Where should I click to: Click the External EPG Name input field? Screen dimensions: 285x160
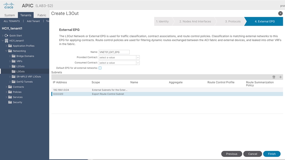click(114, 52)
